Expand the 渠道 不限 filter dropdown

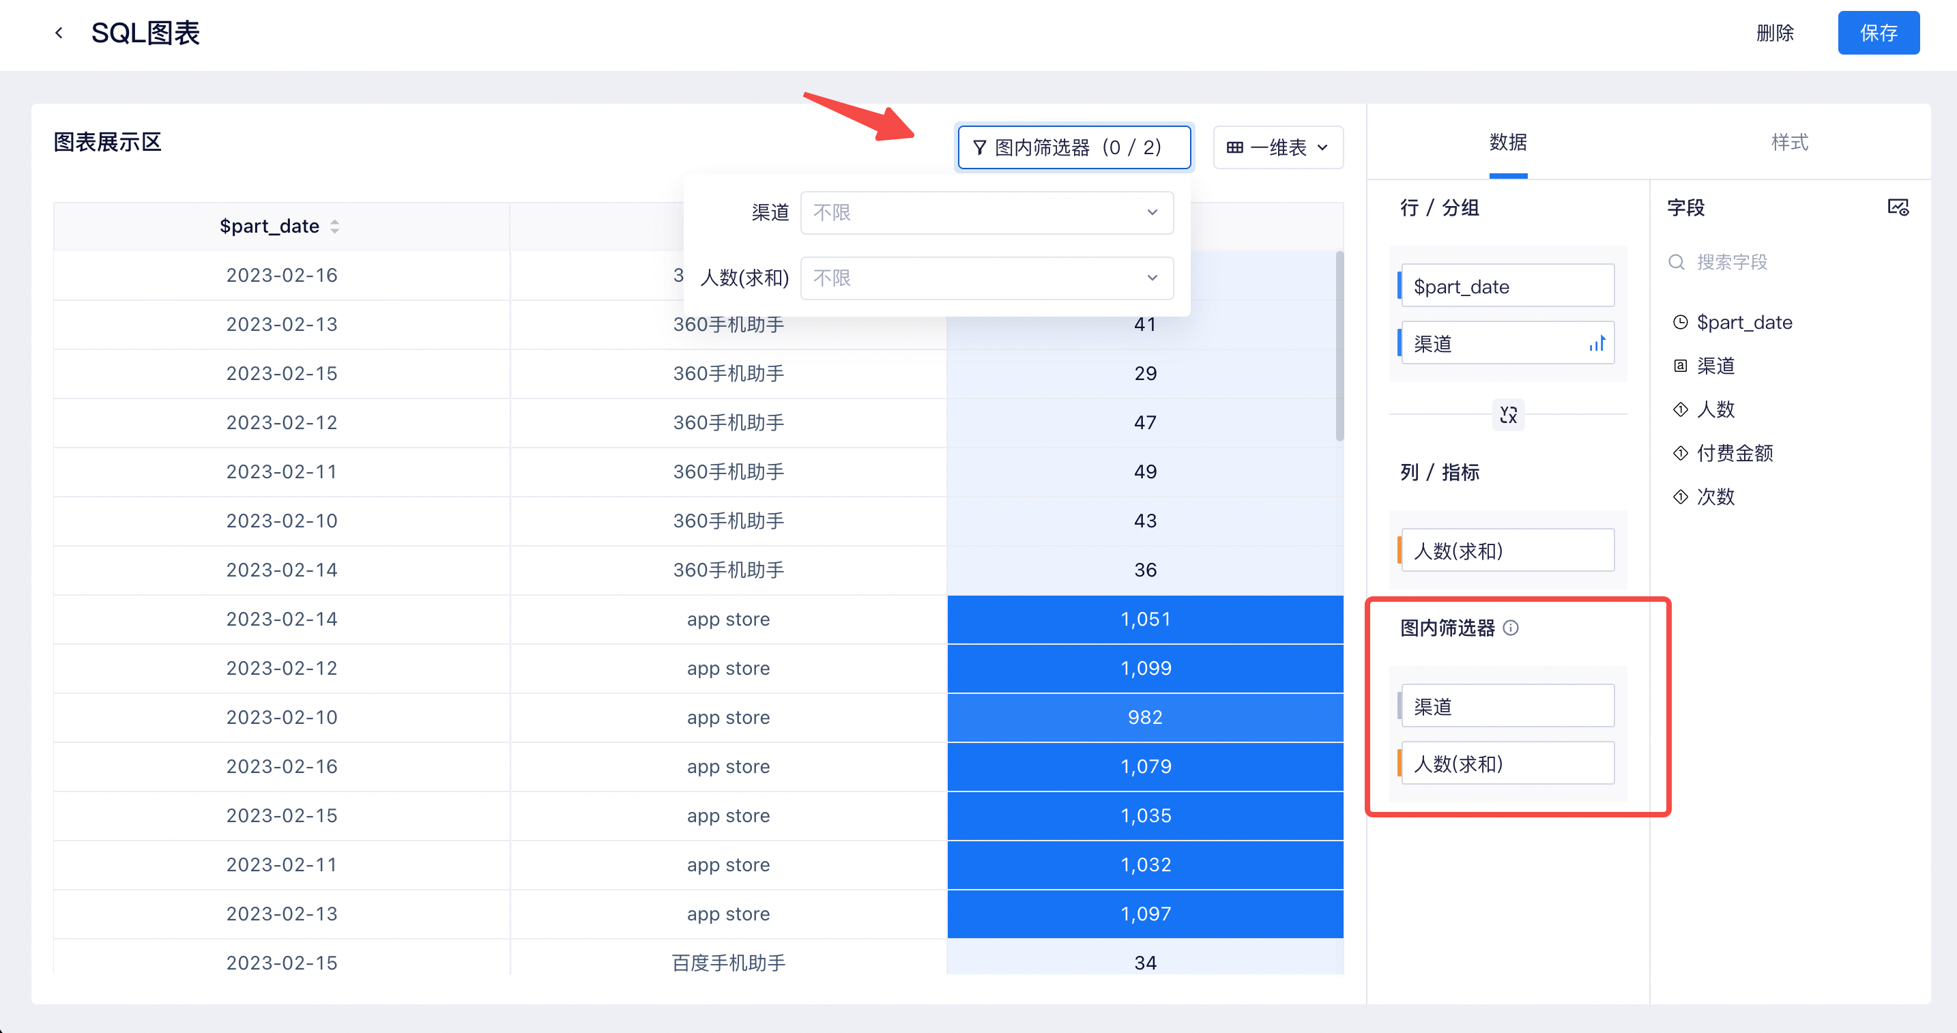click(x=987, y=213)
